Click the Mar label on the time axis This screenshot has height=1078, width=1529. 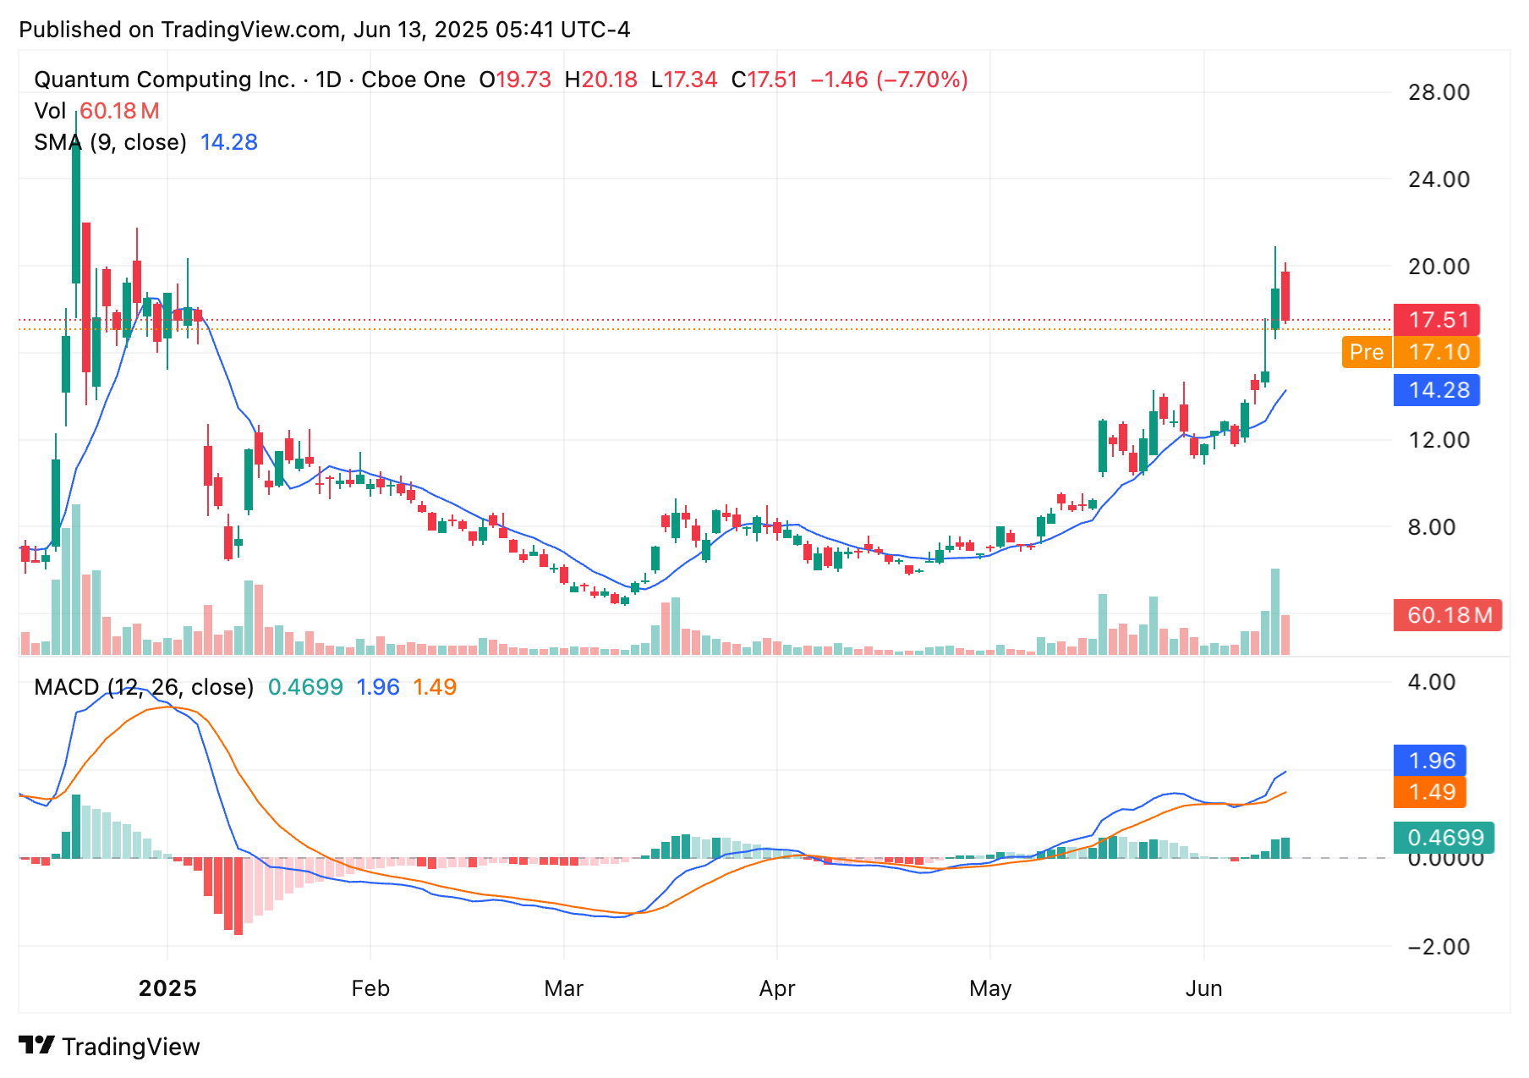[564, 988]
